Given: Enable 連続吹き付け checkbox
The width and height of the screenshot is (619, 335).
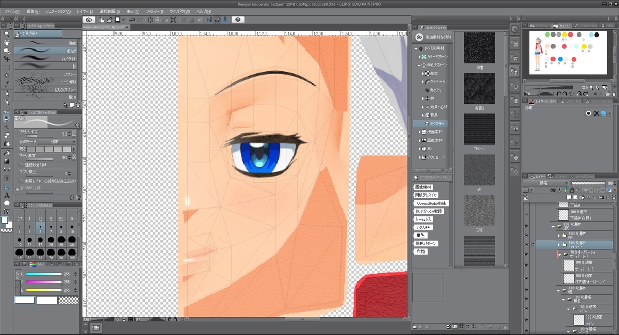Looking at the screenshot, I should point(21,165).
